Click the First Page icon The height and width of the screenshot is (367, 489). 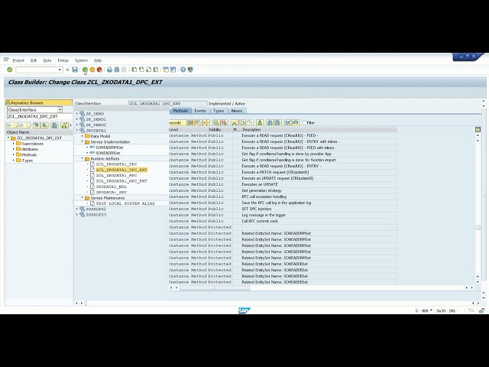tap(134, 70)
